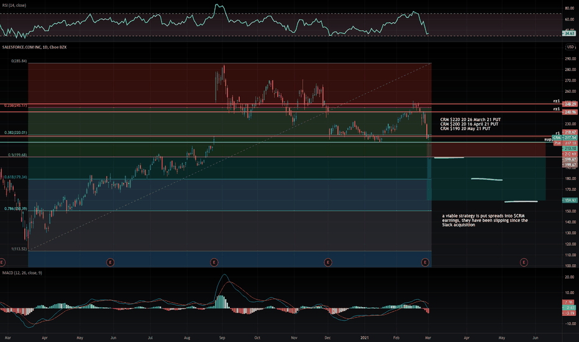Click the 248.29 resistance price label
This screenshot has height=342, width=579.
[570, 104]
